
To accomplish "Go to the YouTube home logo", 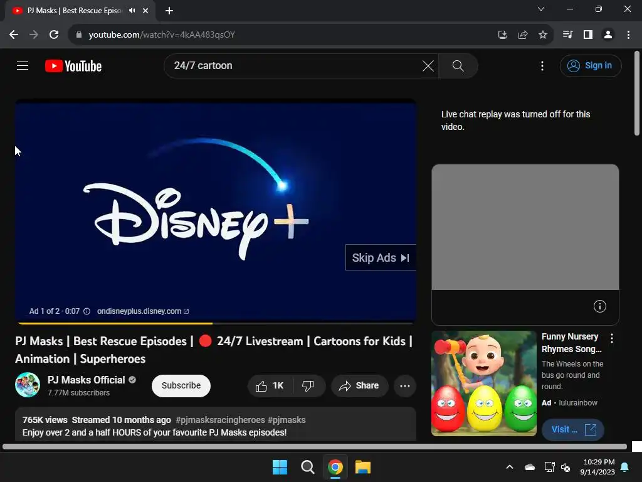I will click(x=73, y=66).
